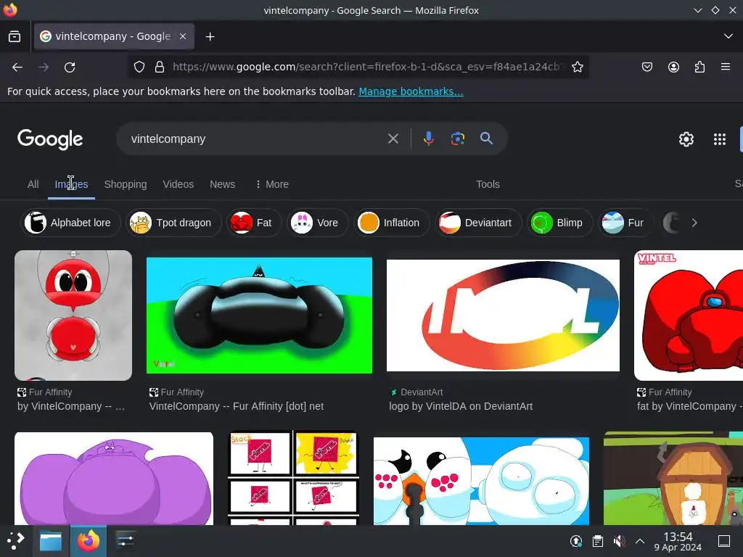Open the Manage bookmarks link
This screenshot has height=557, width=743.
tap(411, 91)
